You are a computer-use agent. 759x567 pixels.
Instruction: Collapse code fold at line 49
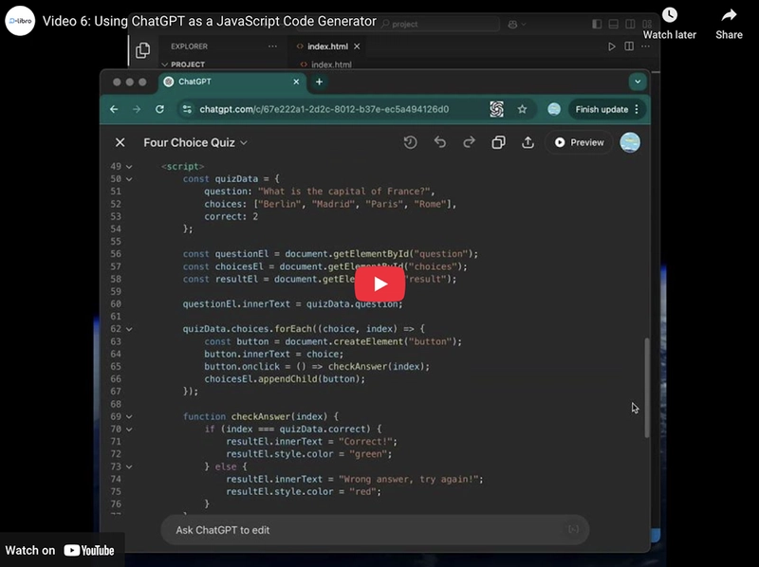[x=129, y=167]
